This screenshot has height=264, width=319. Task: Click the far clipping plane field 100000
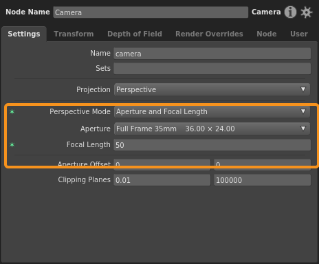(x=263, y=180)
